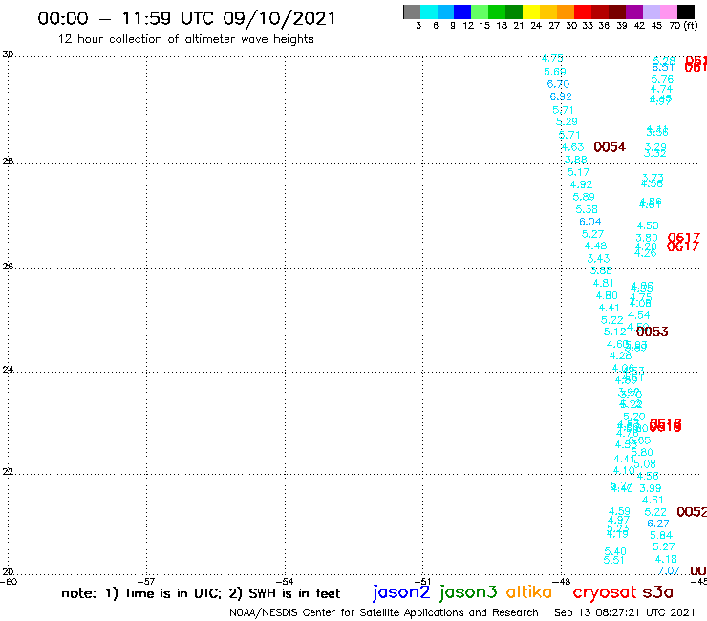Click the wave height value 5.08
The image size is (707, 621).
[x=645, y=464]
